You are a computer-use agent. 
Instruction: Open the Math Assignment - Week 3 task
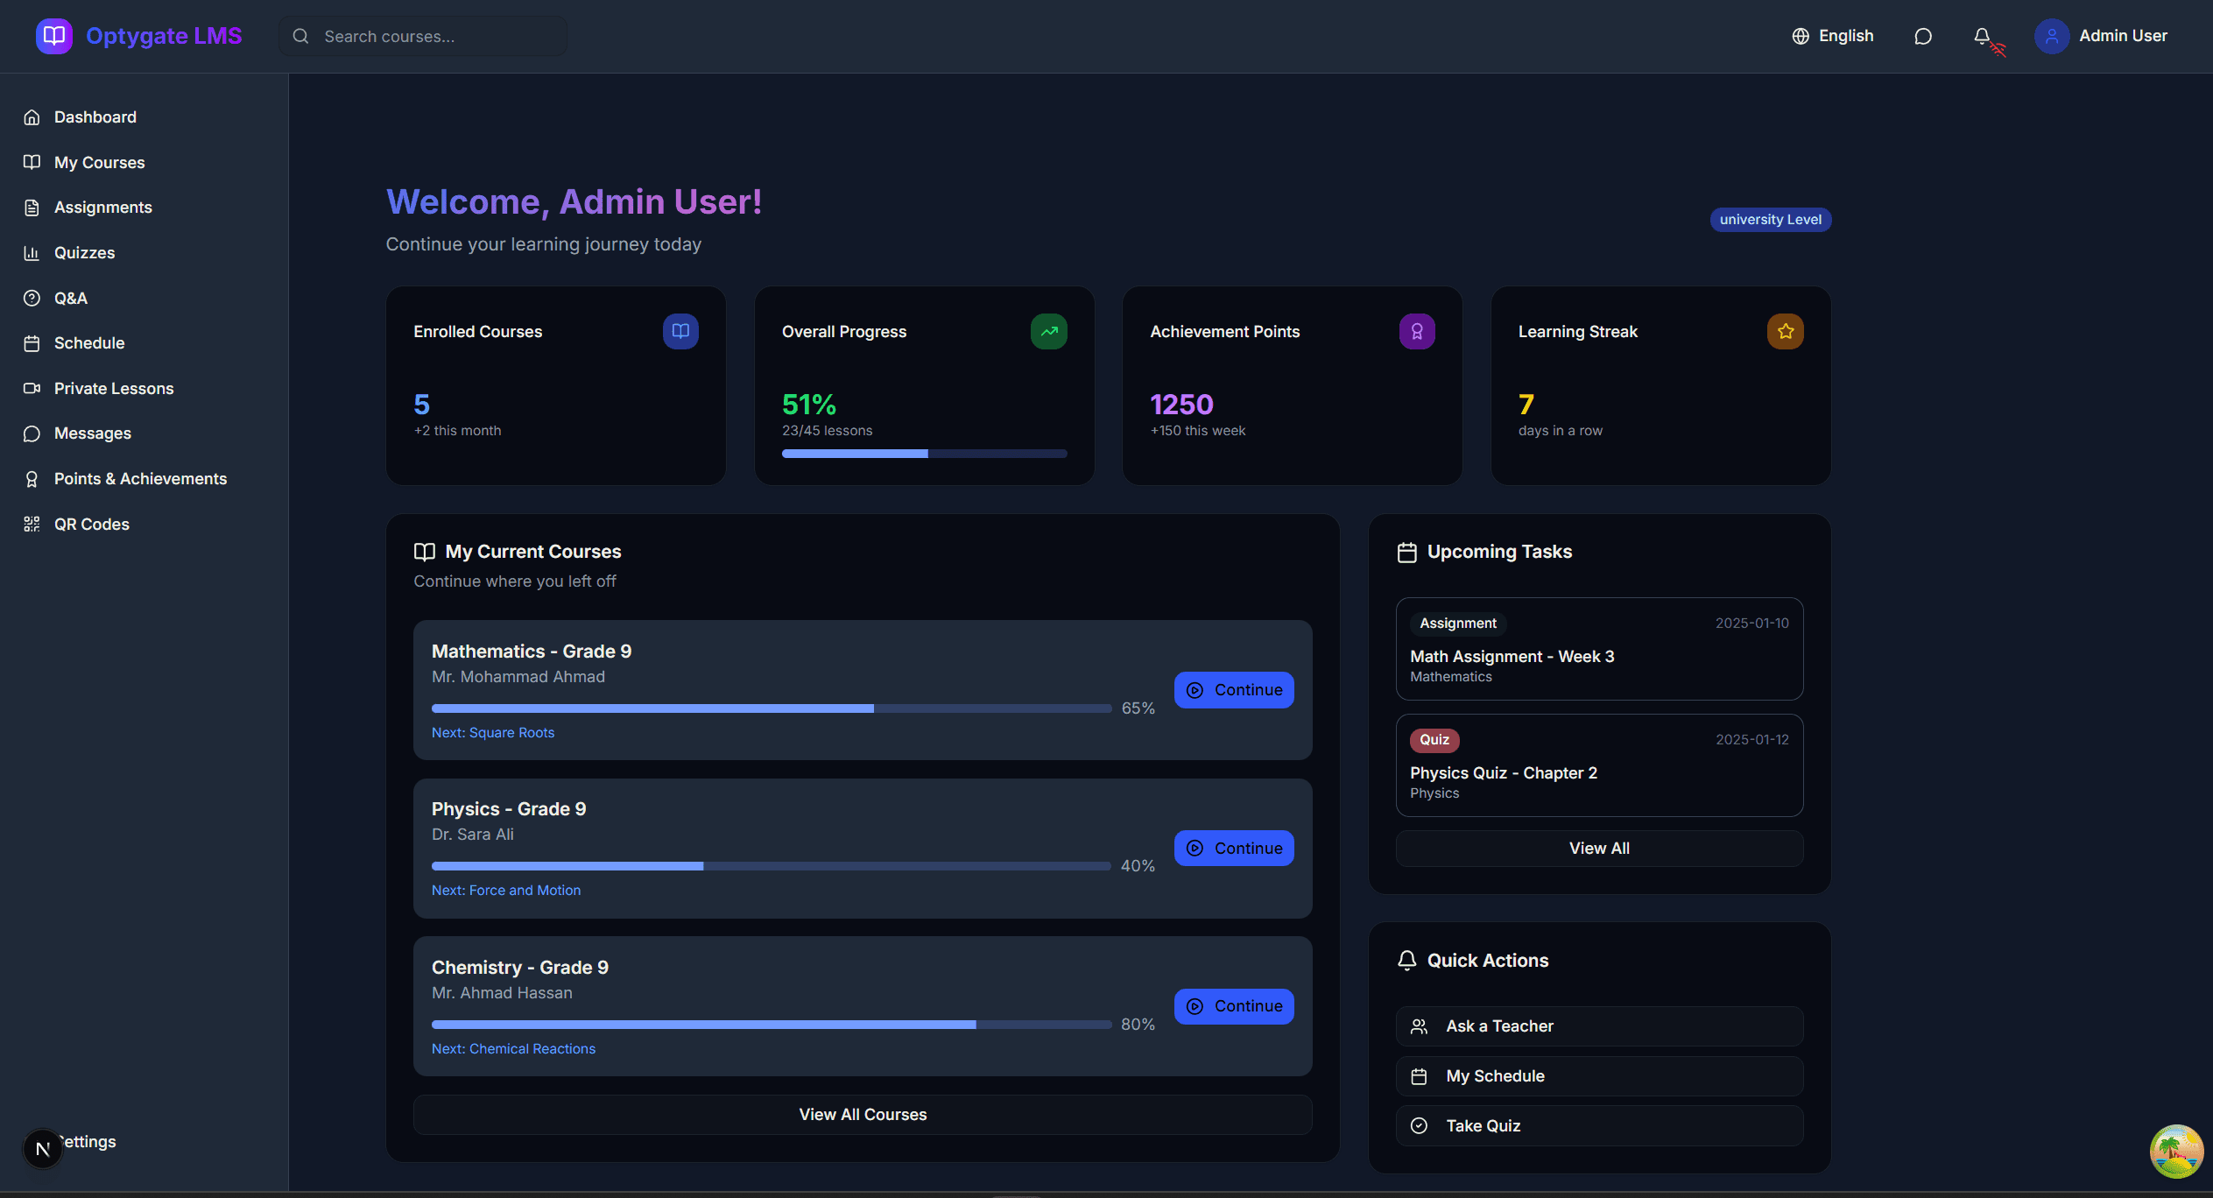click(x=1599, y=649)
